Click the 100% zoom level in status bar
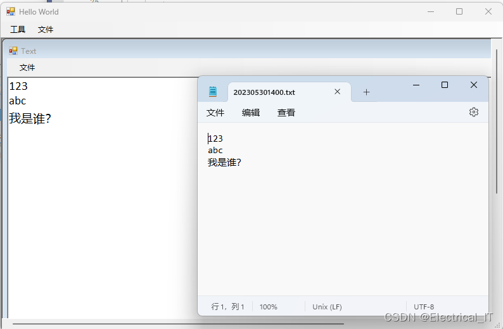This screenshot has height=329, width=503. (x=268, y=307)
